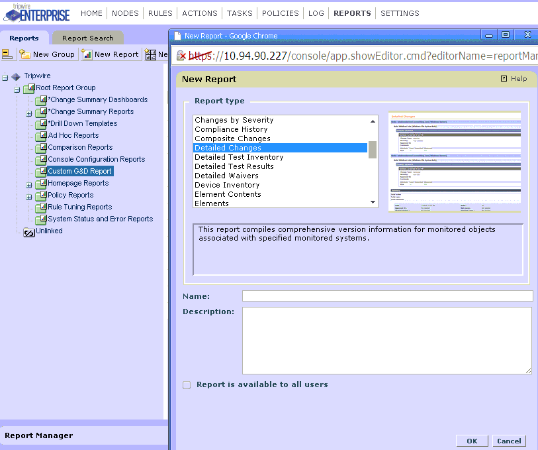Image resolution: width=538 pixels, height=450 pixels.
Task: Expand the Policy Reports group
Action: [x=28, y=196]
